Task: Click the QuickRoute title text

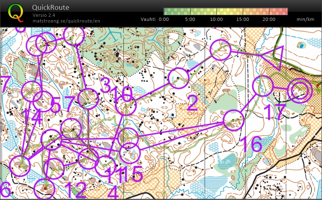Action: tap(51, 7)
